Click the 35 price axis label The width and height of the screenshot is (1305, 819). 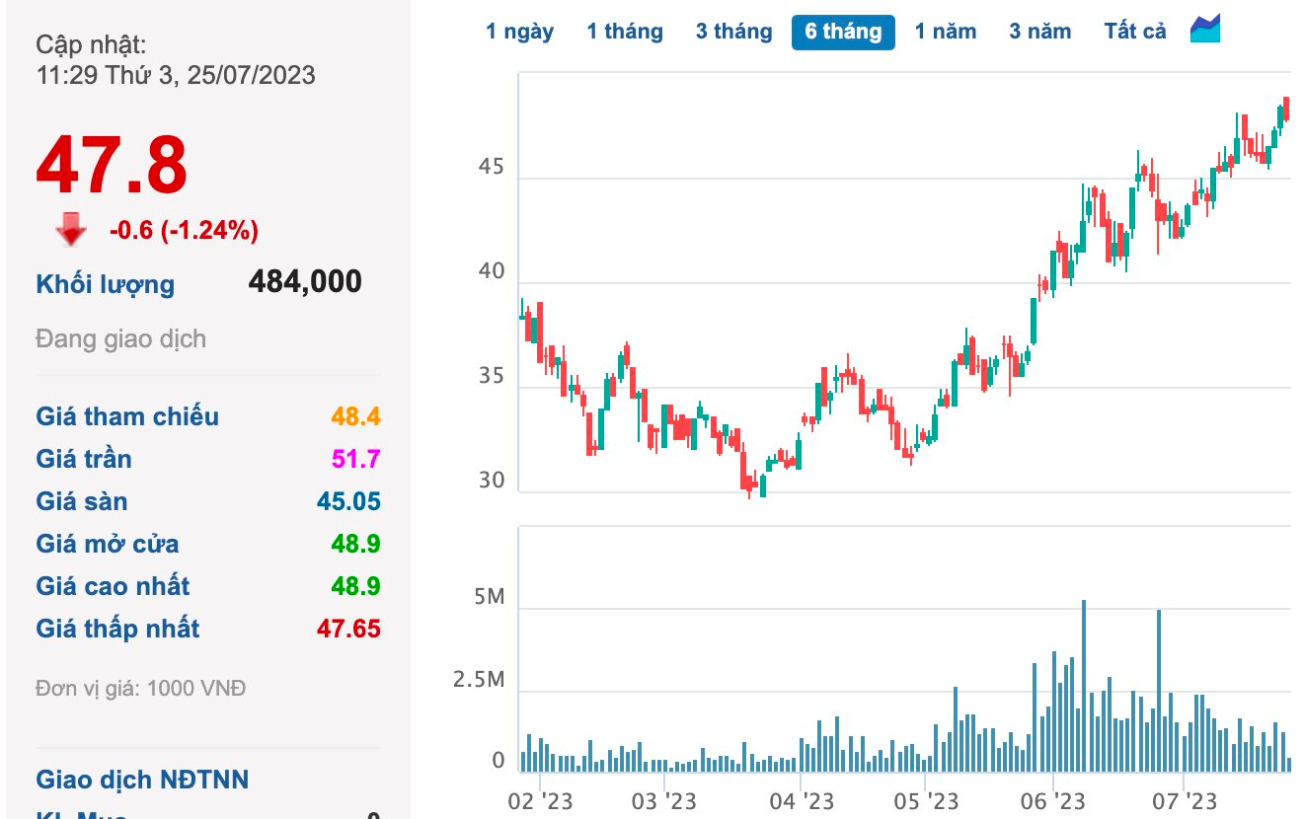pos(491,376)
